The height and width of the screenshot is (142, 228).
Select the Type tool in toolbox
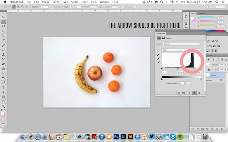tap(3, 87)
